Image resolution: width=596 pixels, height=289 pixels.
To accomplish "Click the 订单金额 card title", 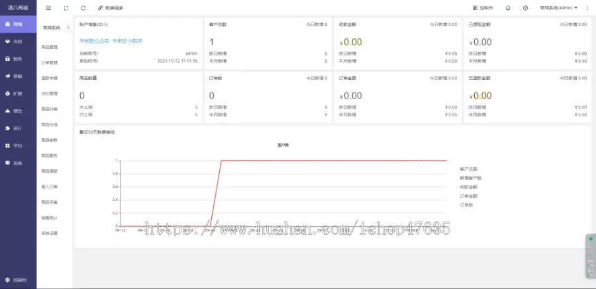I will 348,78.
